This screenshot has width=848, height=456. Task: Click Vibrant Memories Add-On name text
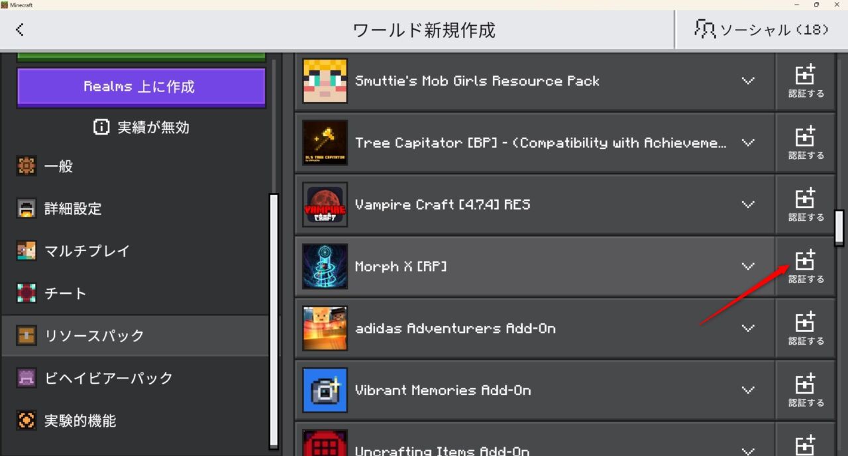pyautogui.click(x=443, y=390)
